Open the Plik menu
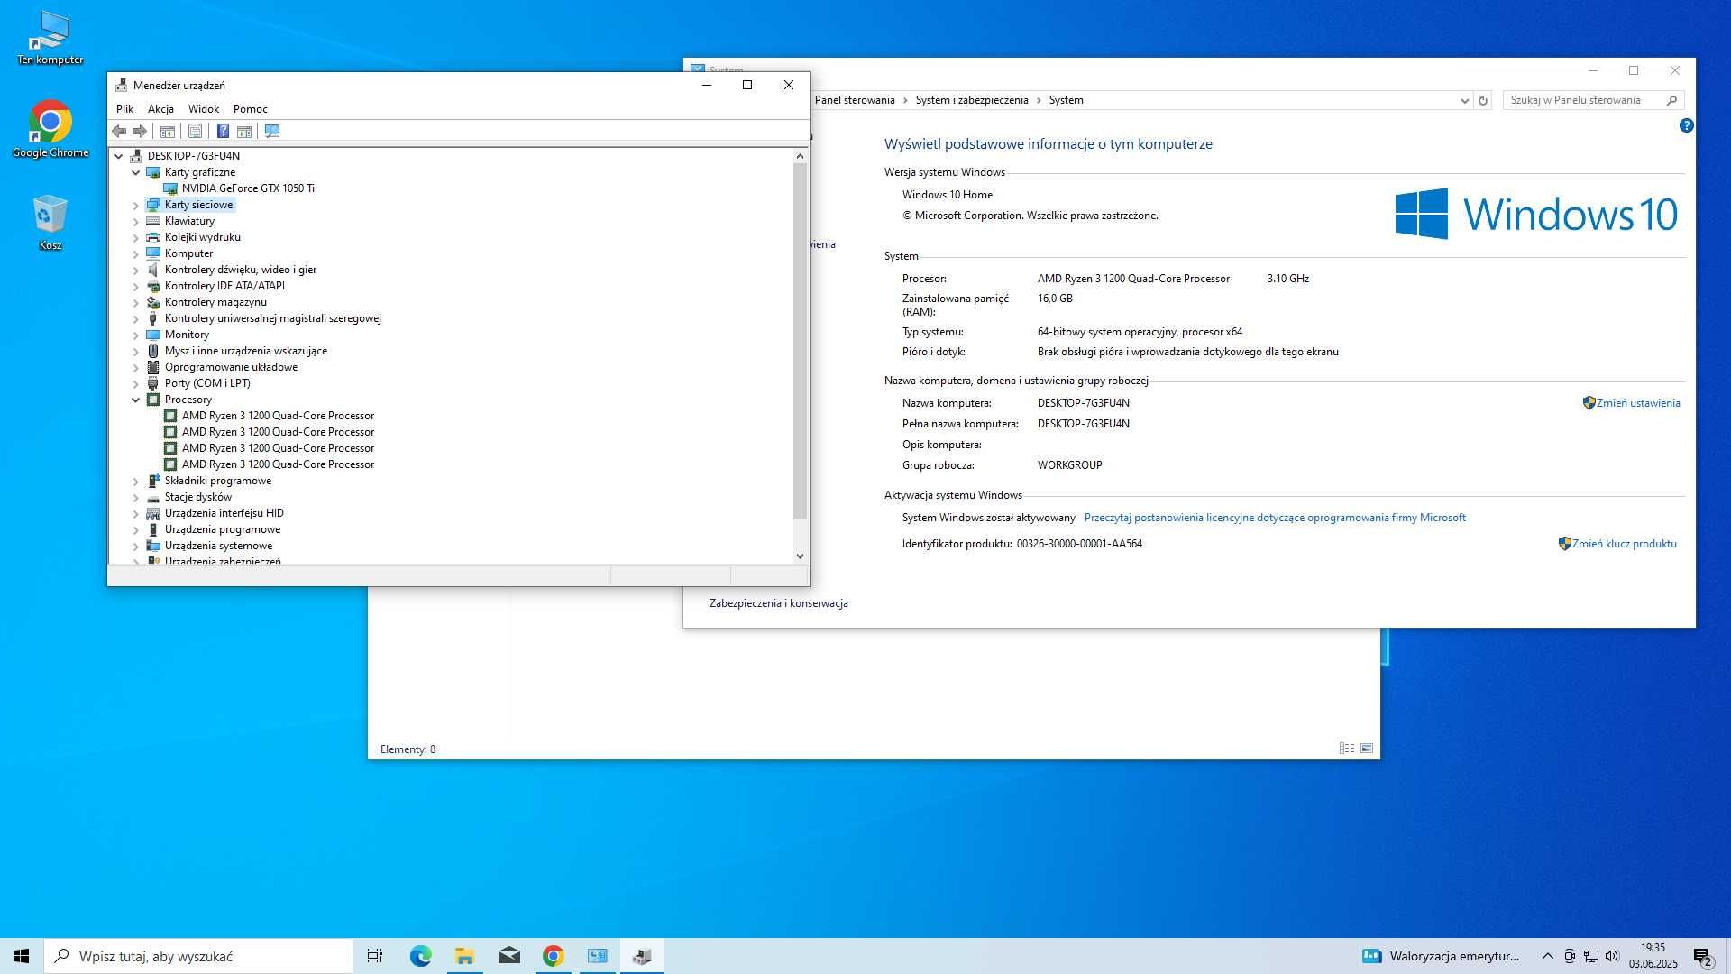 point(124,109)
